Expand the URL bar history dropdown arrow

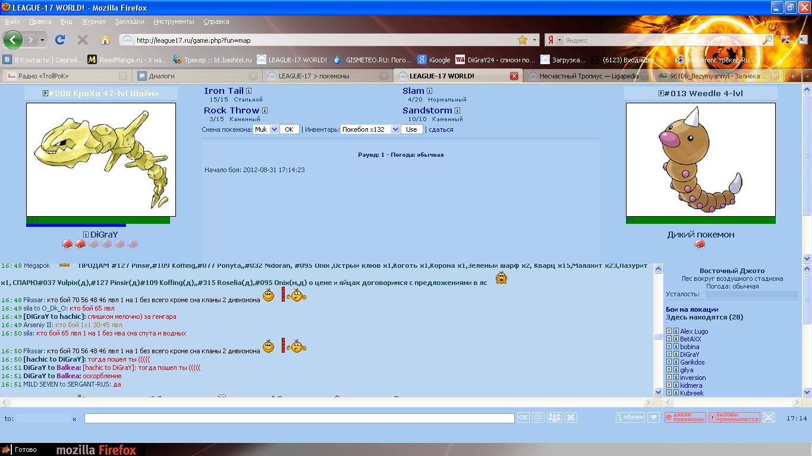coord(534,40)
